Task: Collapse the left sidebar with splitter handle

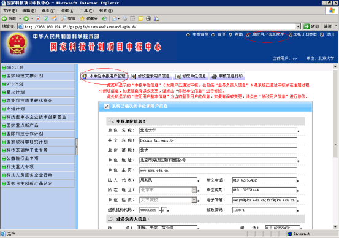Action: [77, 147]
